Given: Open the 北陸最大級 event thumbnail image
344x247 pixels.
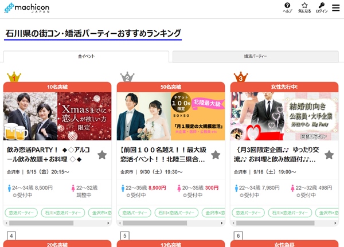Looking at the screenshot, I should [x=171, y=116].
